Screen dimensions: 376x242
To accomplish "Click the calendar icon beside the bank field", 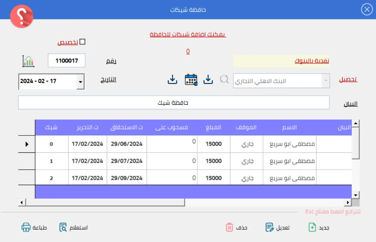I will tap(191, 80).
